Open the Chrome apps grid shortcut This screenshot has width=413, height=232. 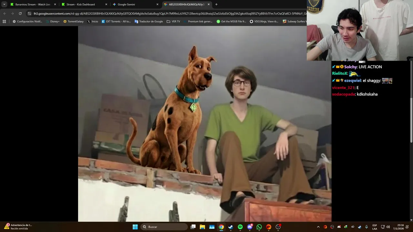click(4, 22)
